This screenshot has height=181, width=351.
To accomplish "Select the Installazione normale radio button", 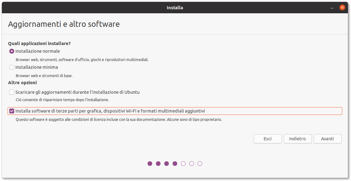I will pos(12,51).
